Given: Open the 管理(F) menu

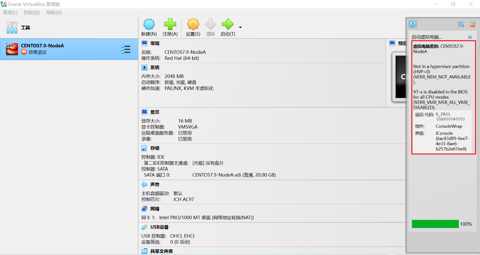Looking at the screenshot, I should point(10,12).
